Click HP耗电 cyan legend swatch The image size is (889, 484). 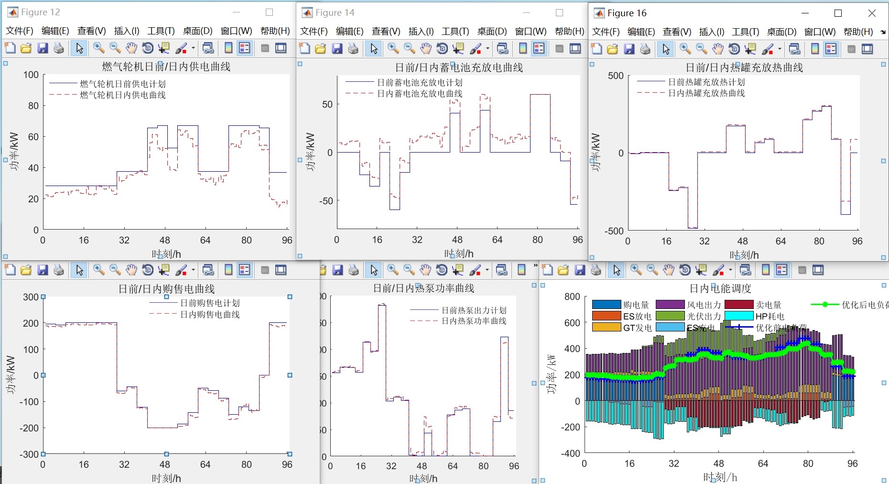point(739,316)
